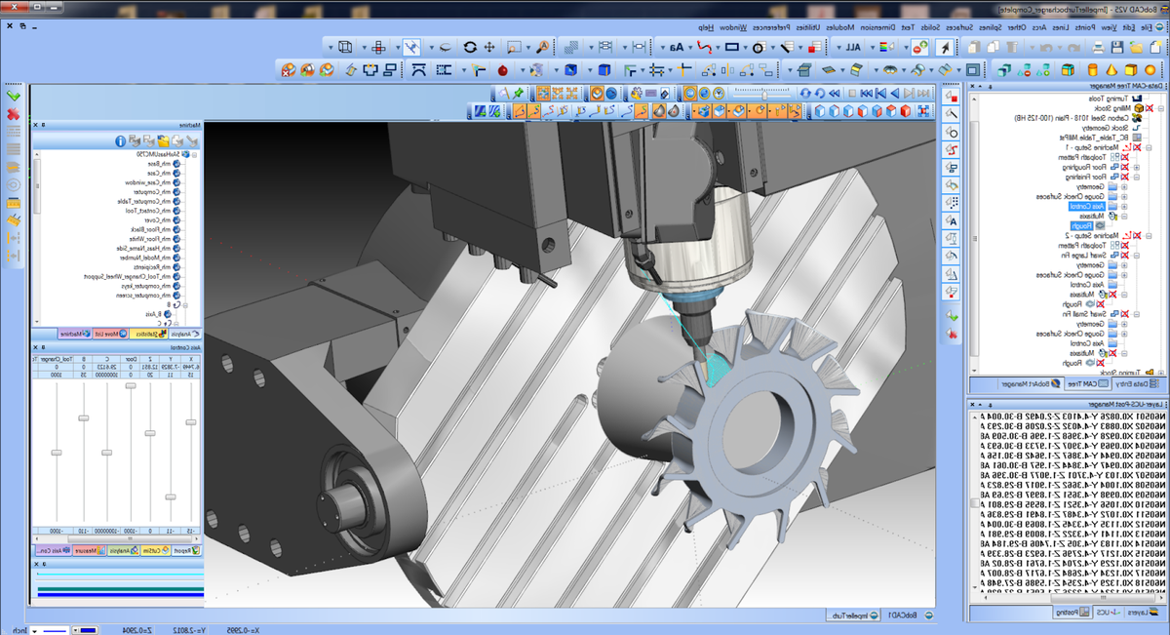Expand the Floor Roughing node
1170x635 pixels.
click(x=1137, y=167)
